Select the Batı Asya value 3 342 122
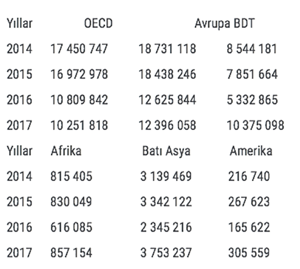This screenshot has height=269, width=300. tap(166, 202)
